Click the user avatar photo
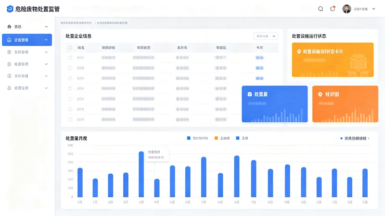This screenshot has height=216, width=385. (346, 9)
